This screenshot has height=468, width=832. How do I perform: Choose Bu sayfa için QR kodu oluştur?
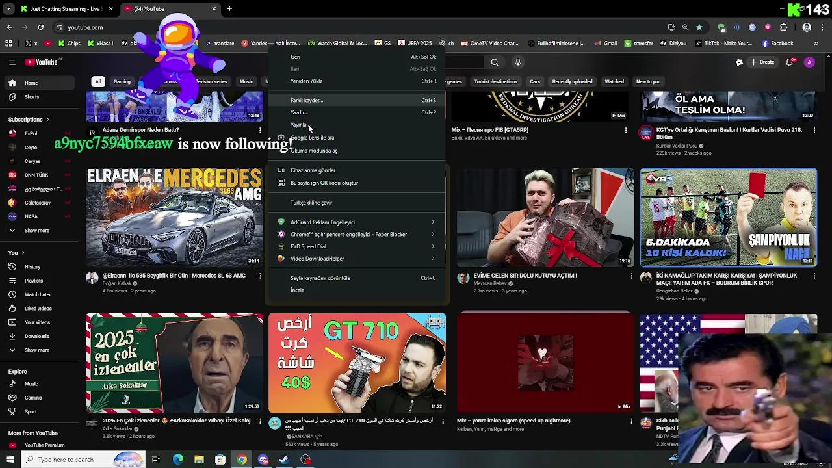click(357, 183)
